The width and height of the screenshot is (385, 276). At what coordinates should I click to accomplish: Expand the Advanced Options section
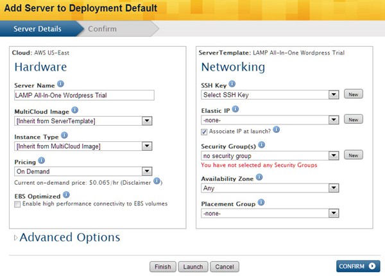(67, 237)
